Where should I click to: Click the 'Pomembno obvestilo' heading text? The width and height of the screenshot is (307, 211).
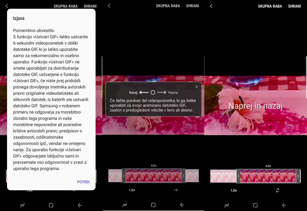tap(34, 30)
